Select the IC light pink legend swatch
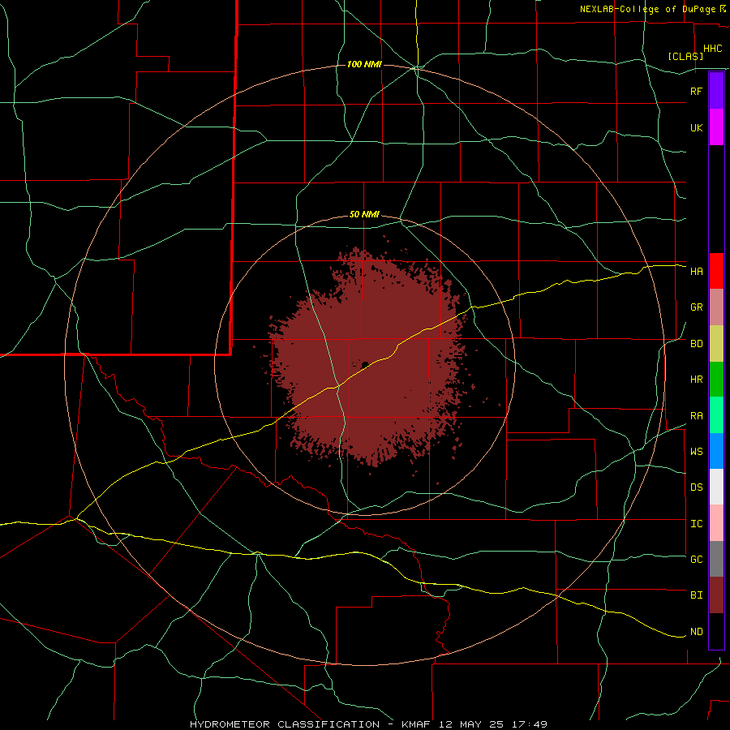This screenshot has height=730, width=730. pos(716,523)
